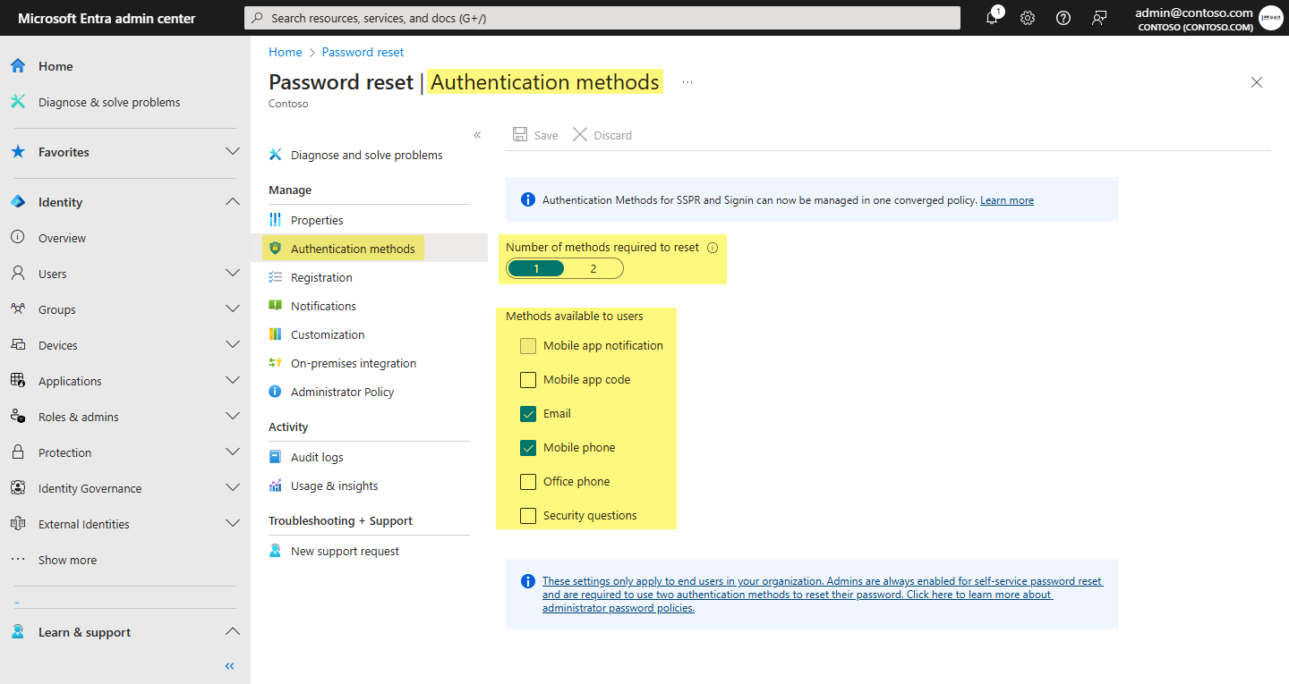The width and height of the screenshot is (1289, 684).
Task: Click the Roles & admins icon
Action: point(18,417)
